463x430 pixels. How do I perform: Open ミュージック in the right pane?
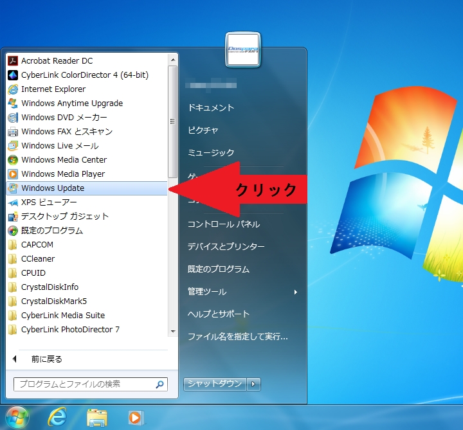click(211, 152)
